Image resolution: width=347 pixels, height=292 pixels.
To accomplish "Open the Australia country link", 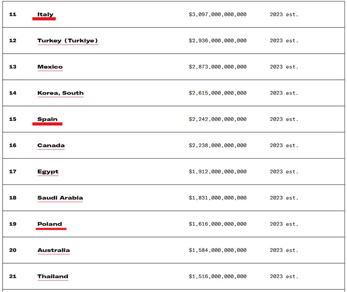I will (54, 250).
